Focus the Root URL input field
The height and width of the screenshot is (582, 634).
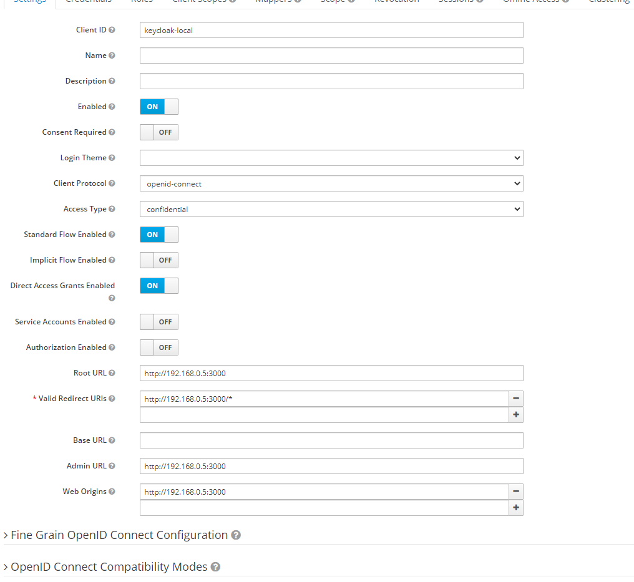pyautogui.click(x=331, y=373)
